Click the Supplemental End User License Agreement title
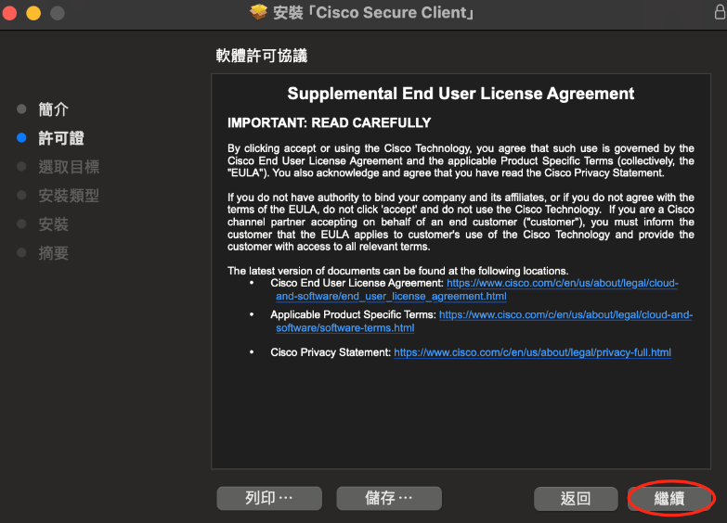This screenshot has height=523, width=727. (x=461, y=94)
